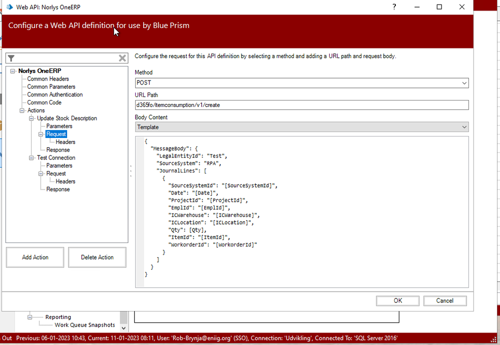Image resolution: width=500 pixels, height=345 pixels.
Task: Collapse the Norlys OneERP root node
Action: click(x=13, y=71)
